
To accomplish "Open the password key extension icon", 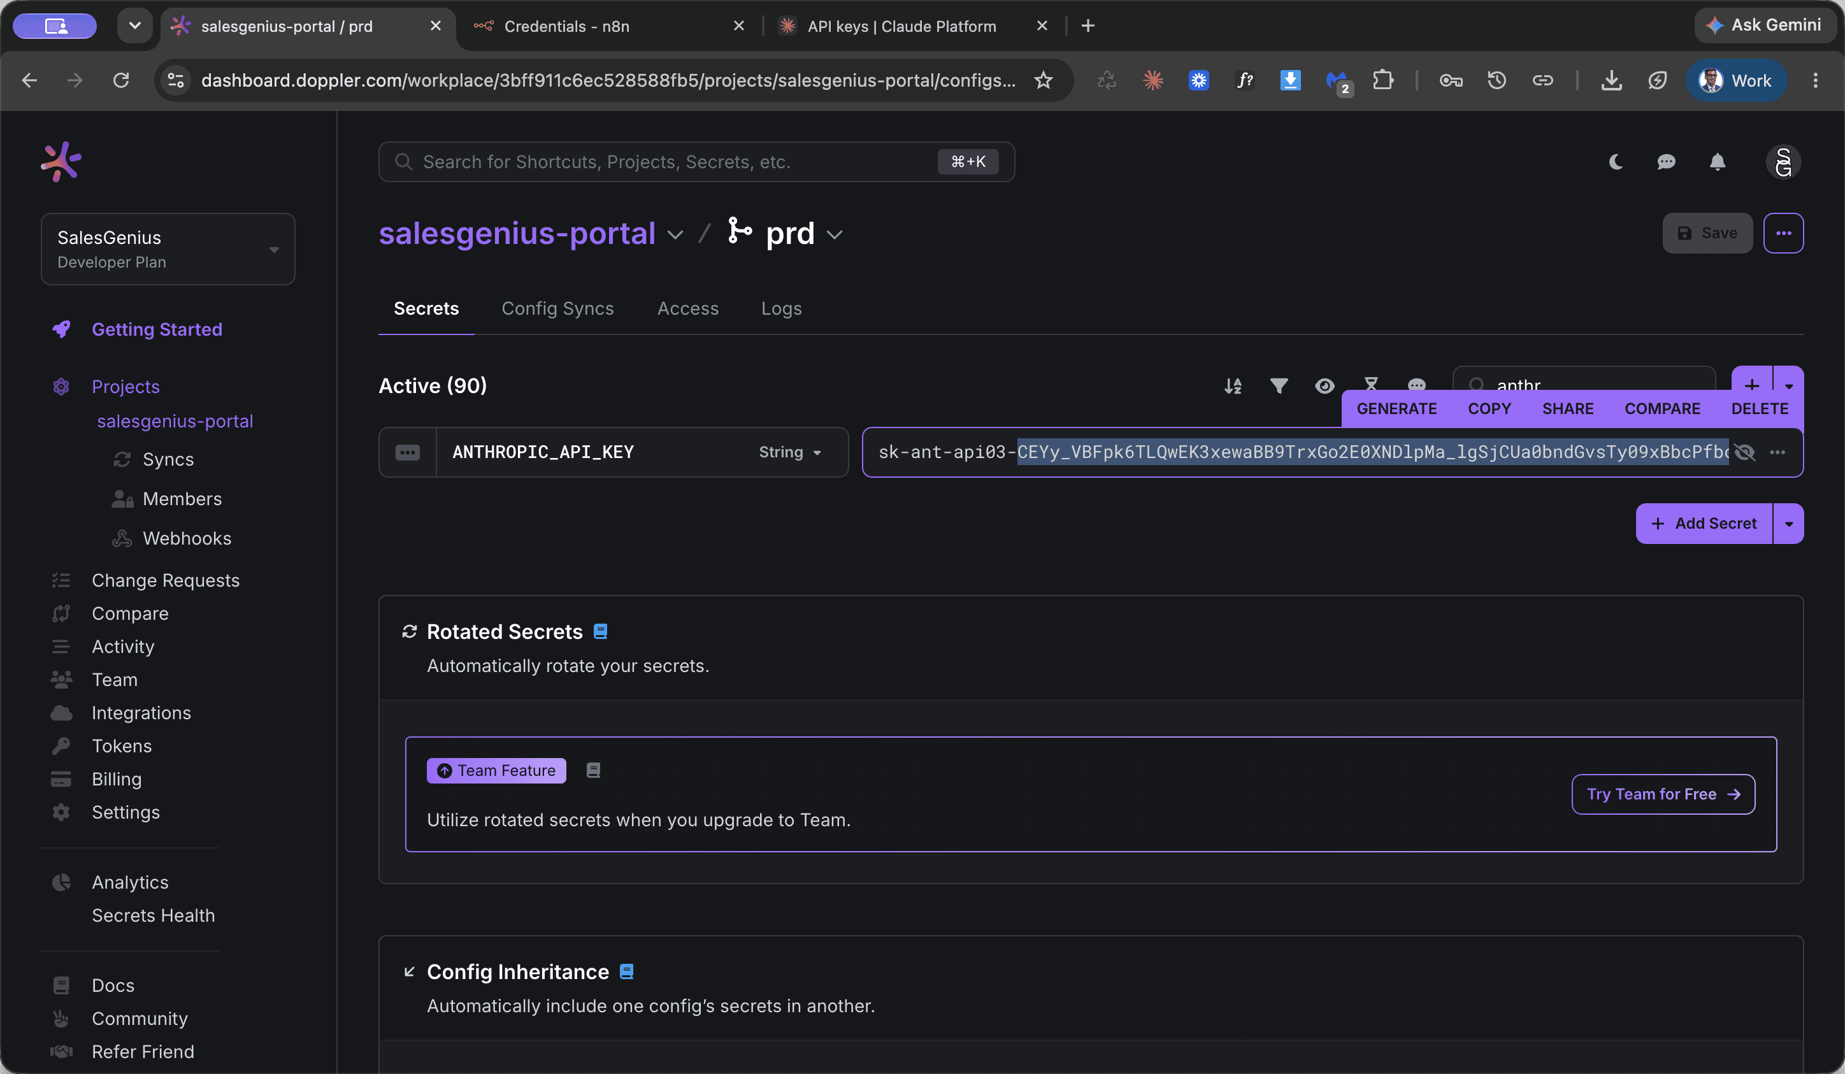I will click(1451, 80).
